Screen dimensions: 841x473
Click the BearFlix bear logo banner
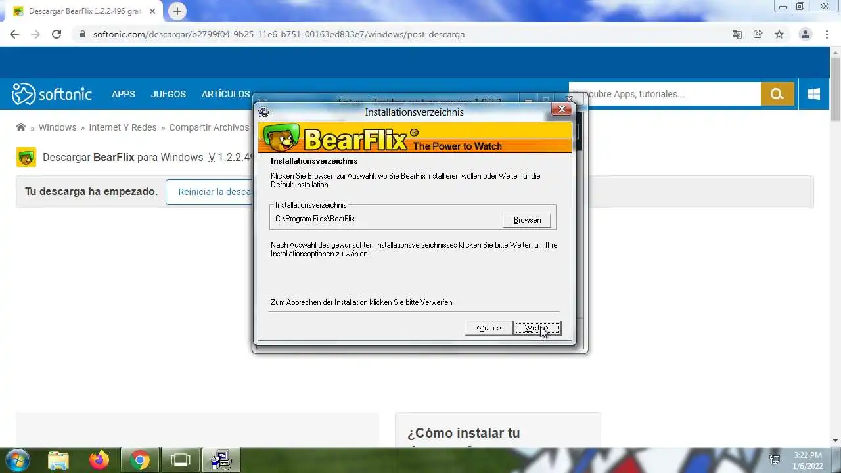click(415, 137)
